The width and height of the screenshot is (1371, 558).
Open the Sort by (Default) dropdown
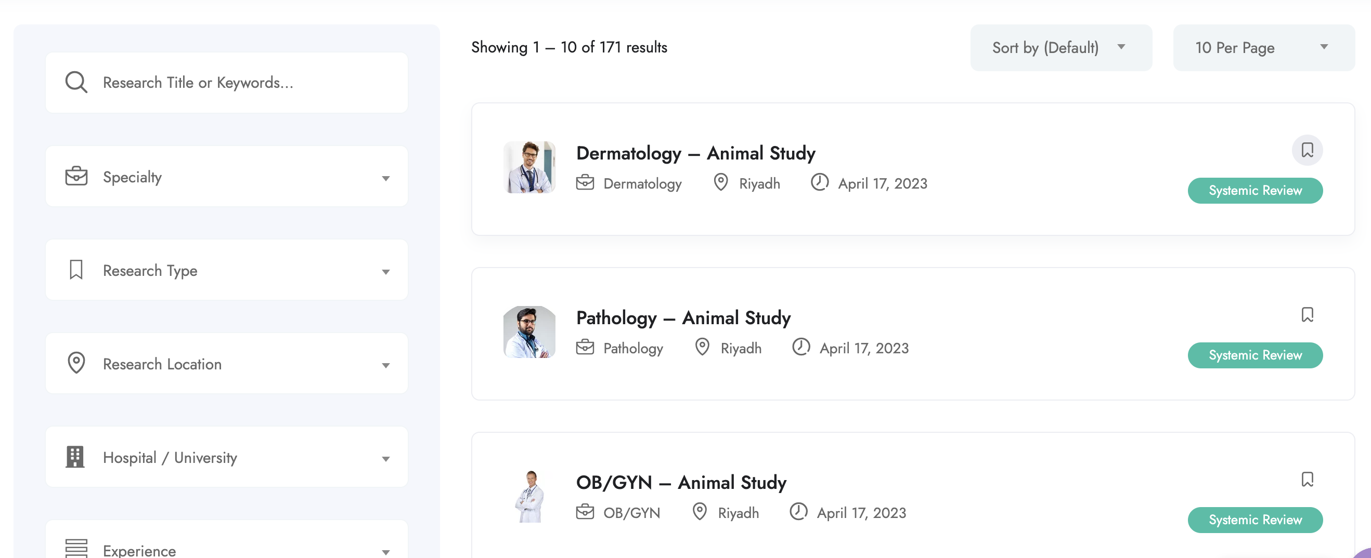(x=1060, y=48)
